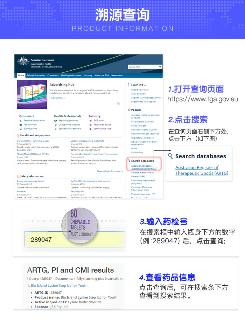The height and width of the screenshot is (330, 245).
Task: Open Poisons Standard (SUSMP) link
Action: [144, 130]
